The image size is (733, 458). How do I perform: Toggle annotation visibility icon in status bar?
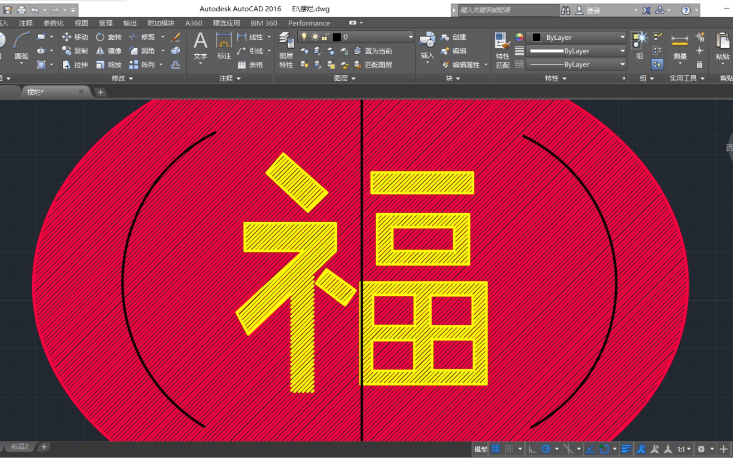(x=641, y=449)
